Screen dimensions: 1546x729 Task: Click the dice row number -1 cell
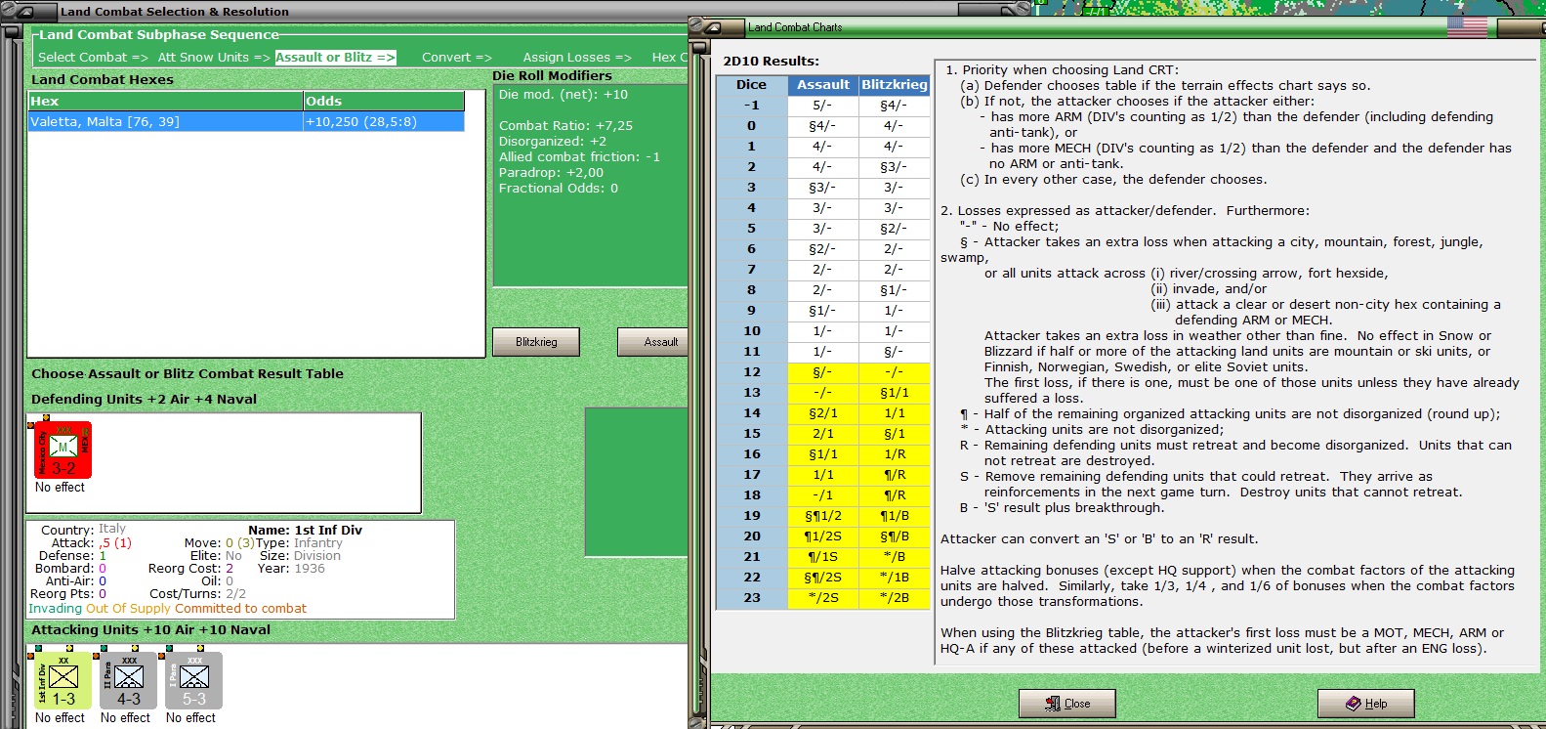751,106
